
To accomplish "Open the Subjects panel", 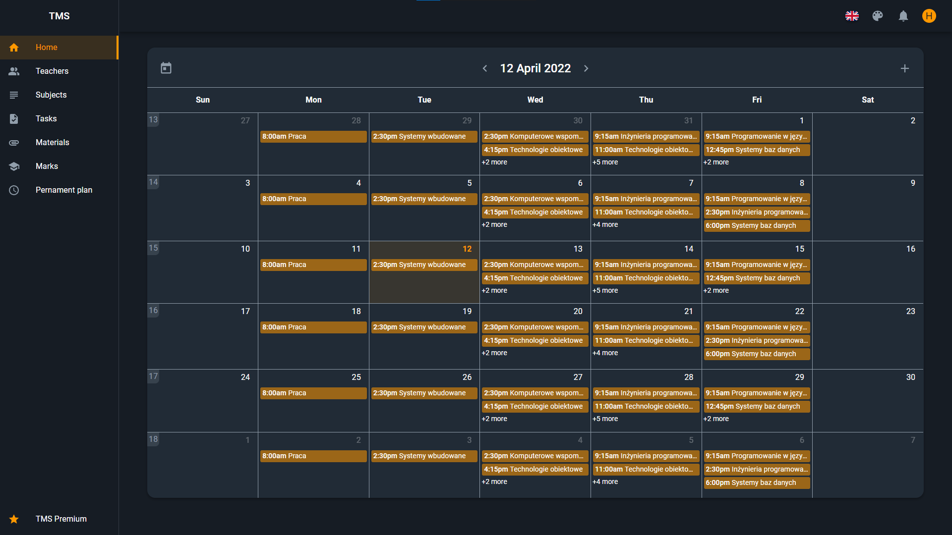I will point(51,95).
